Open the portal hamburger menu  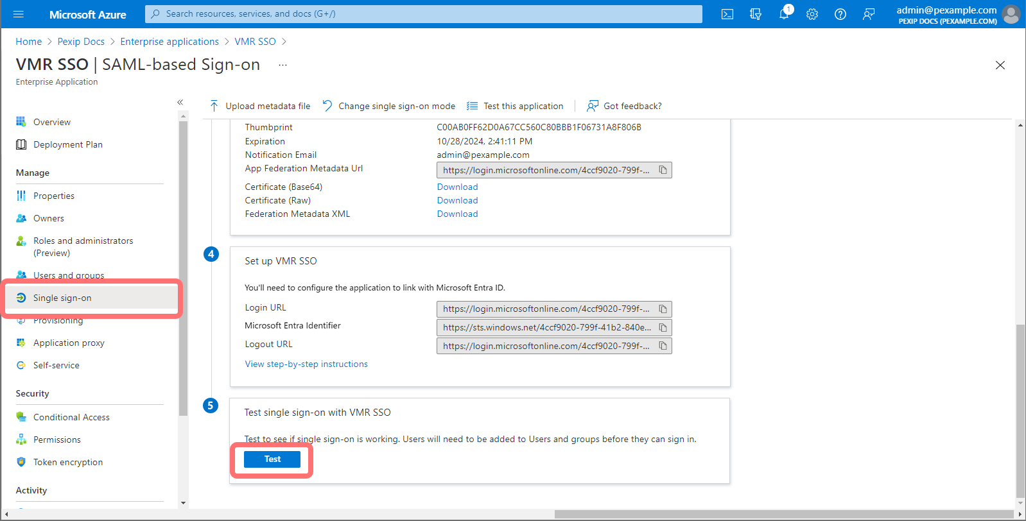18,14
